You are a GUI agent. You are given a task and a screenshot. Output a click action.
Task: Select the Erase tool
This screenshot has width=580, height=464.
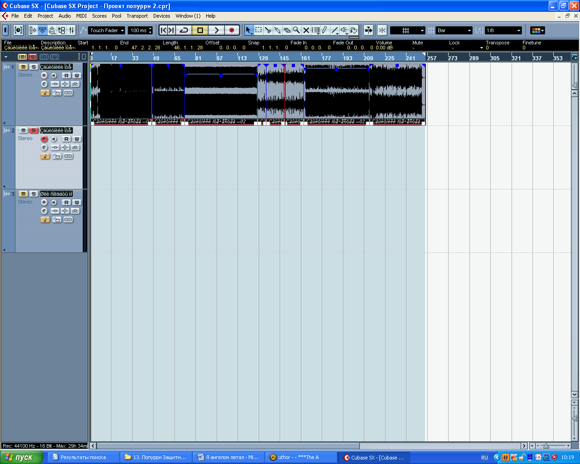pos(287,30)
